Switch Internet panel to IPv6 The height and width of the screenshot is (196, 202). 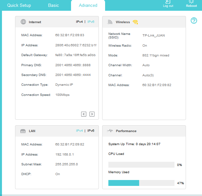91,22
